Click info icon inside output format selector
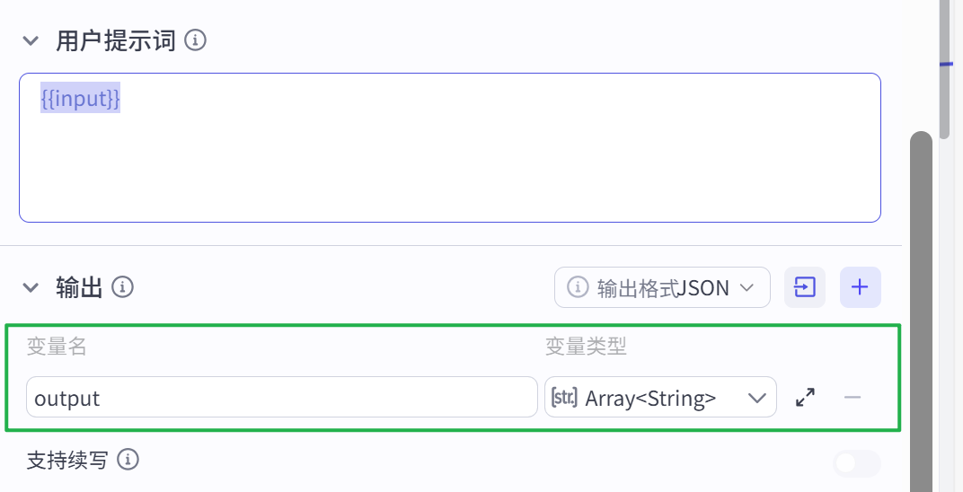This screenshot has width=963, height=492. 578,287
